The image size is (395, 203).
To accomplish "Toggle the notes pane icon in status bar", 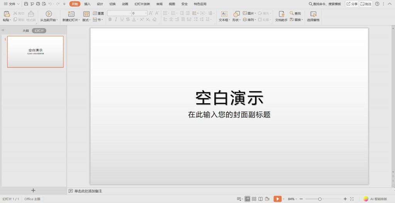I will (239, 199).
